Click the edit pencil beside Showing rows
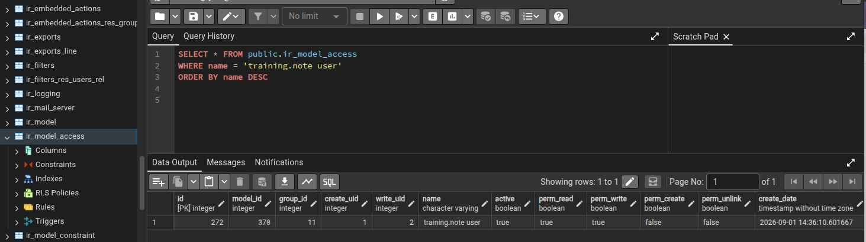 tap(630, 182)
